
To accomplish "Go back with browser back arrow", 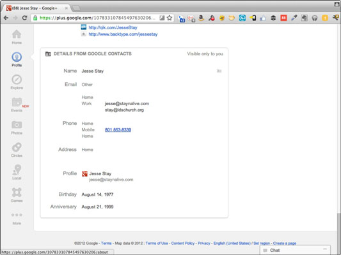I will pyautogui.click(x=6, y=18).
